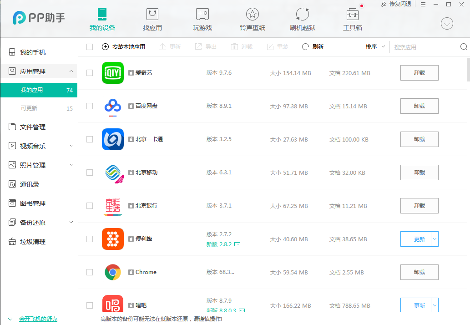Expand the 备份还原 section chevron
470x325 pixels.
(x=71, y=222)
